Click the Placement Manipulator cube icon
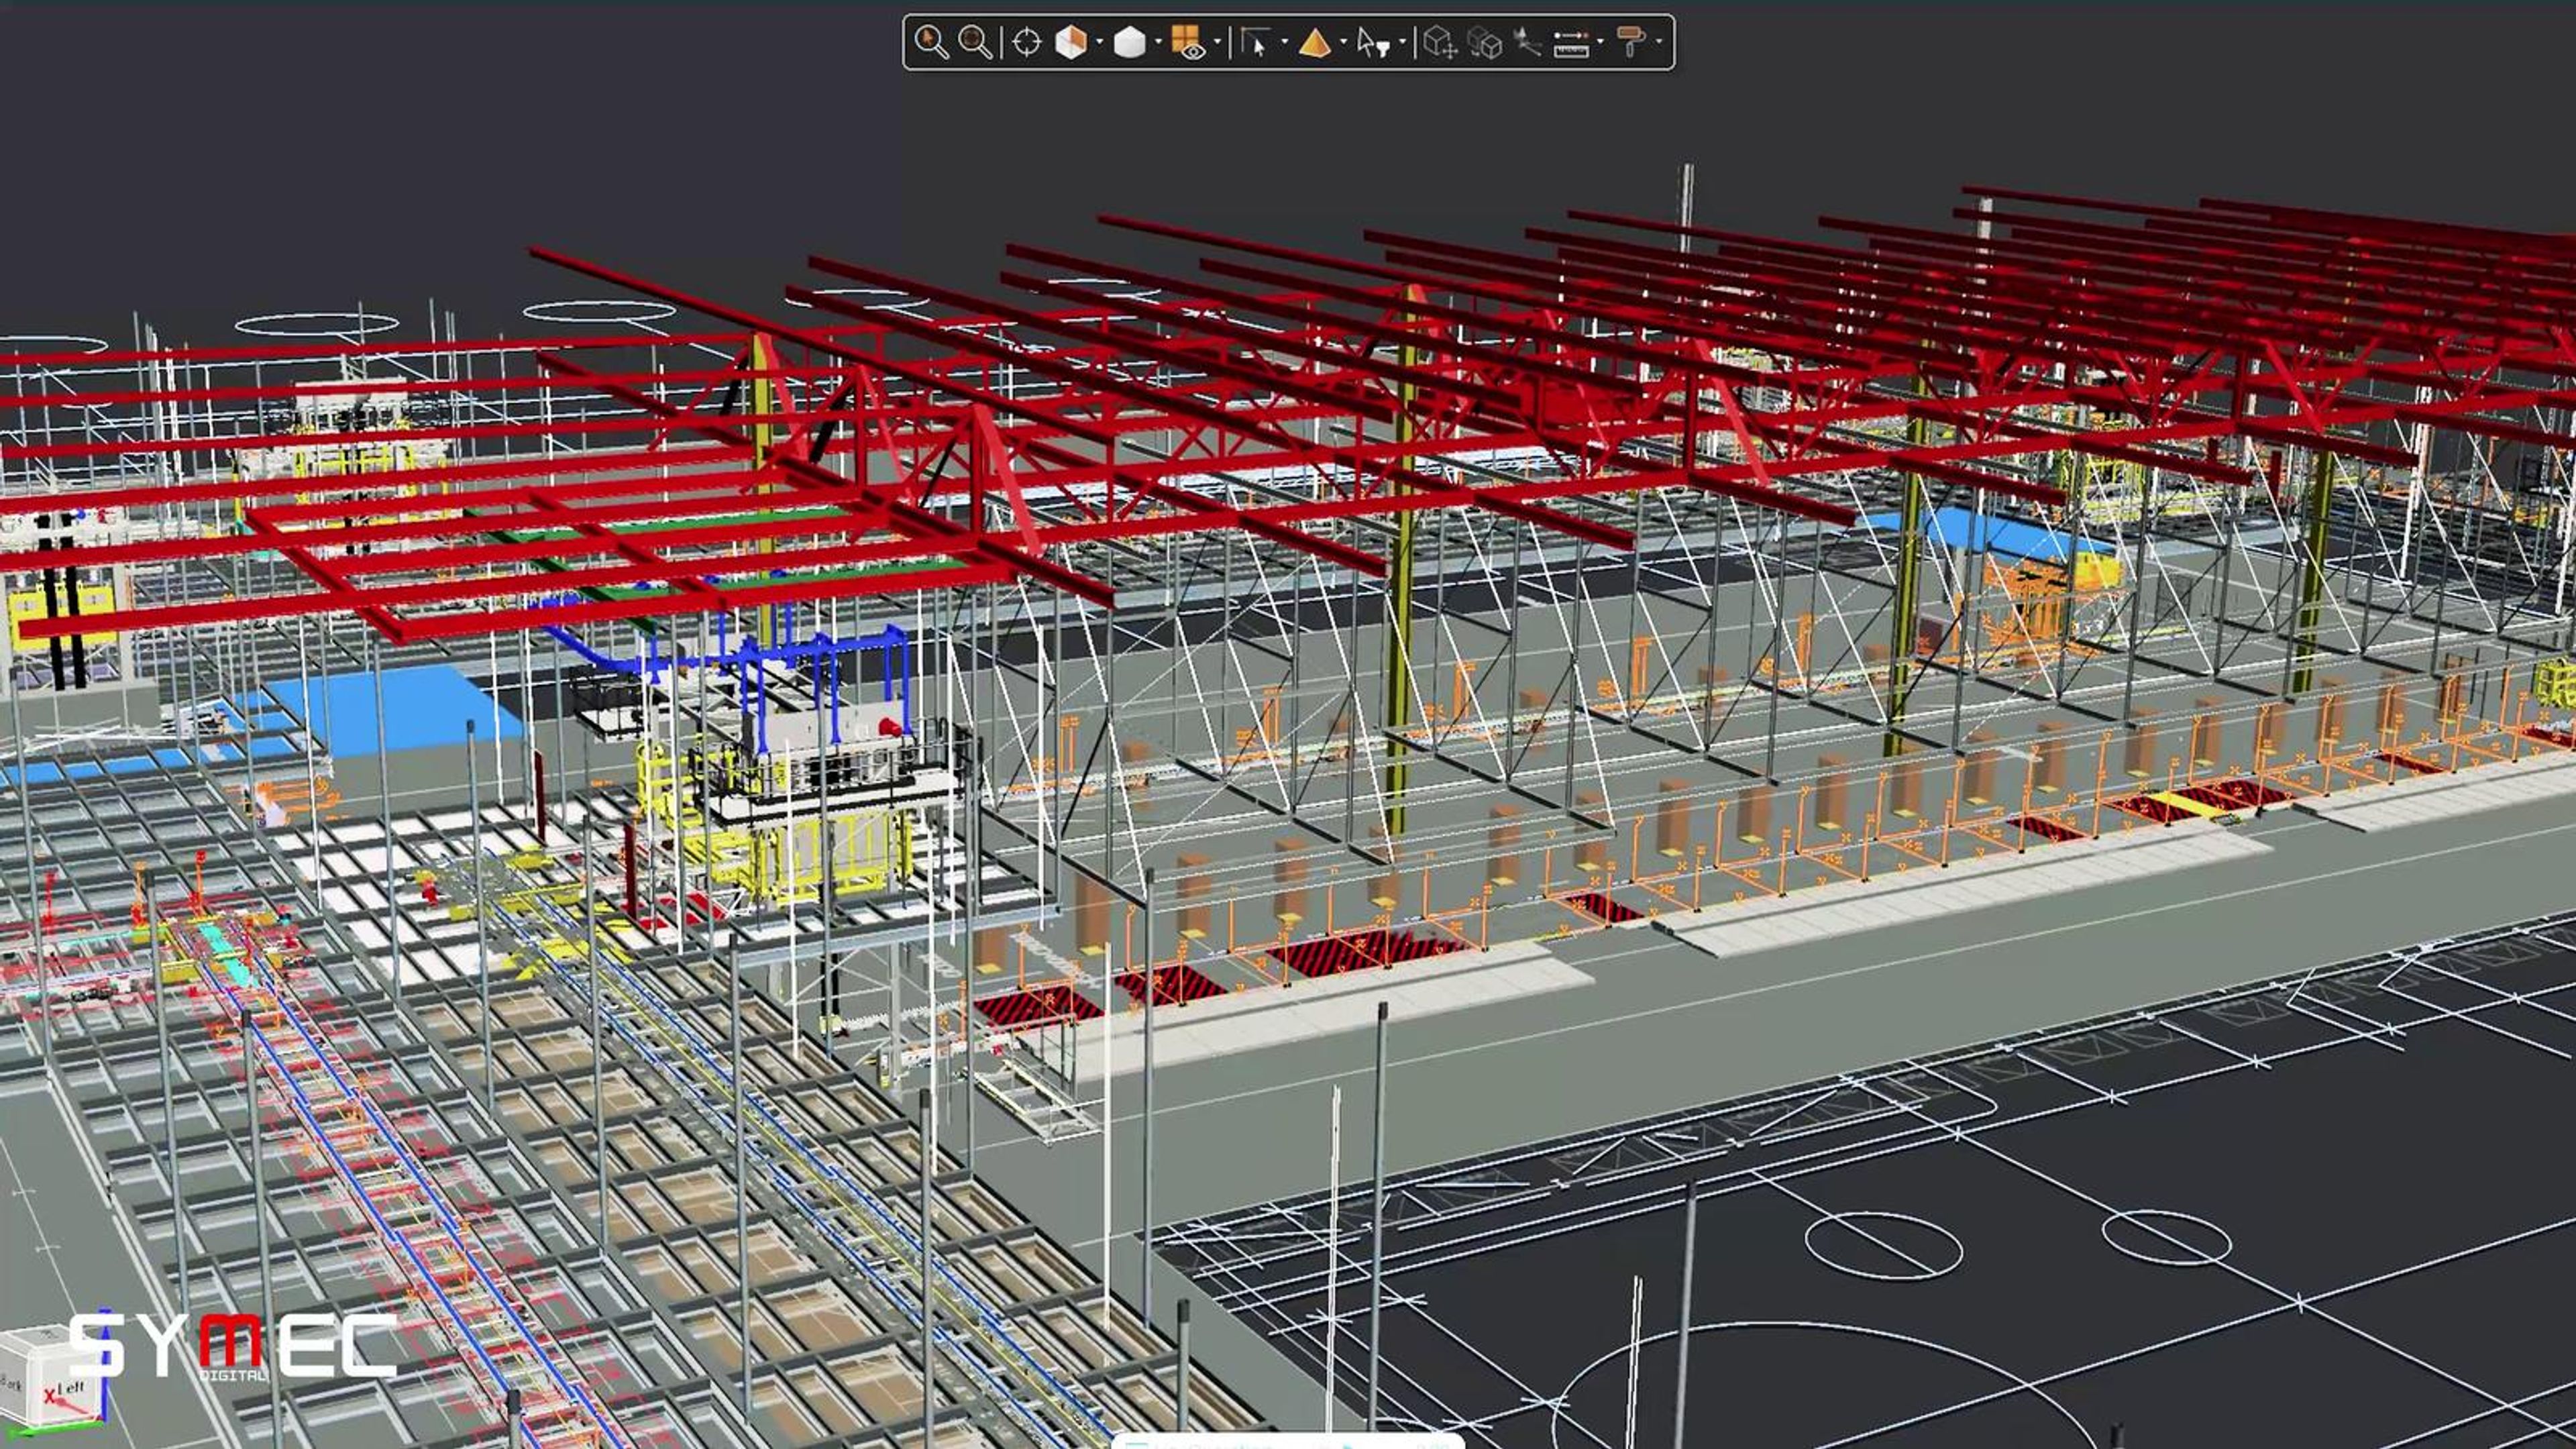2576x1449 pixels. coord(1440,42)
